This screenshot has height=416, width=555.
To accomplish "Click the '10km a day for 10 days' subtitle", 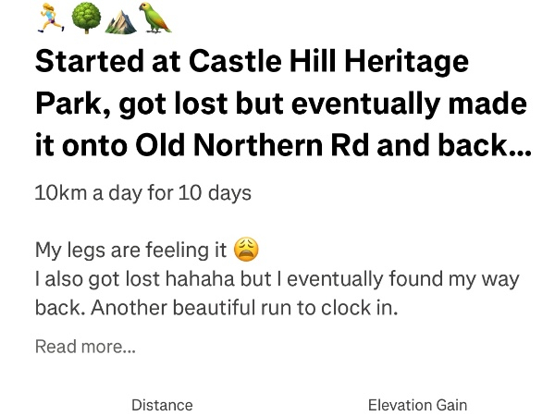I will pos(142,194).
